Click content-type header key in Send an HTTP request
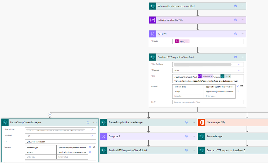 pyautogui.click(x=188, y=87)
